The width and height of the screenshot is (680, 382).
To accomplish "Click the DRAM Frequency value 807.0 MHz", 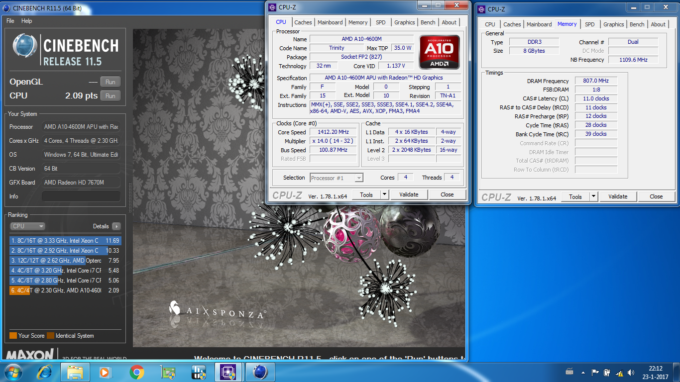I will [x=596, y=81].
